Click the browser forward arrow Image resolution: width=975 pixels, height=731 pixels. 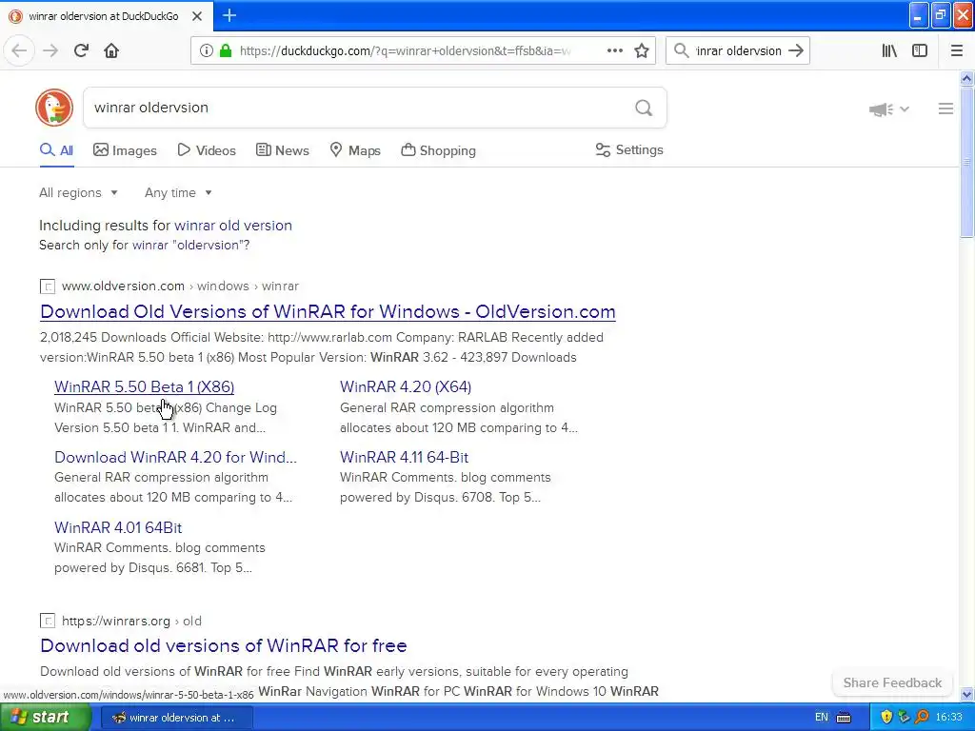pyautogui.click(x=50, y=51)
